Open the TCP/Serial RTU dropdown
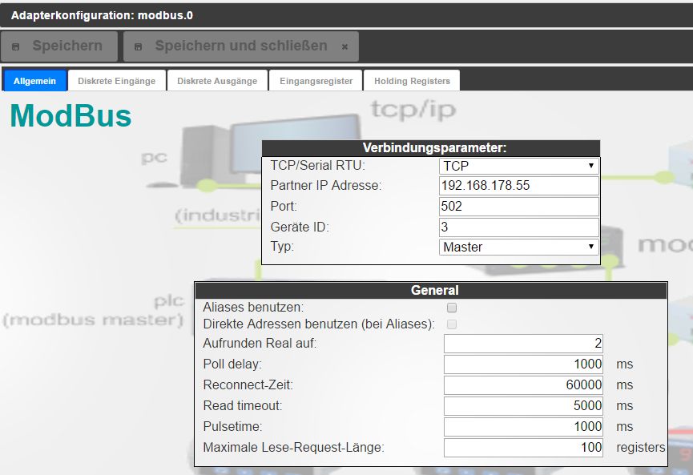 (519, 166)
